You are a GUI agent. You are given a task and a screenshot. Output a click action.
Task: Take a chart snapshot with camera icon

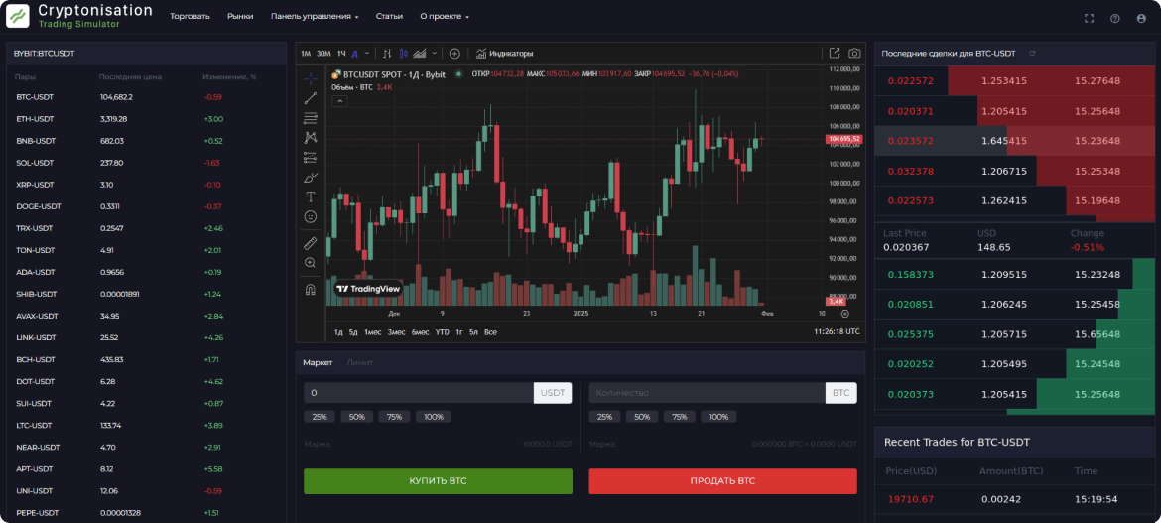pyautogui.click(x=854, y=53)
